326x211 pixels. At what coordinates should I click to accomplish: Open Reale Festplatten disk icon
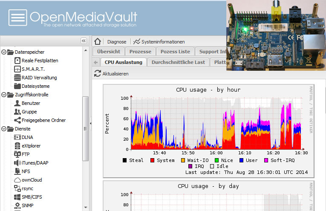pyautogui.click(x=17, y=61)
